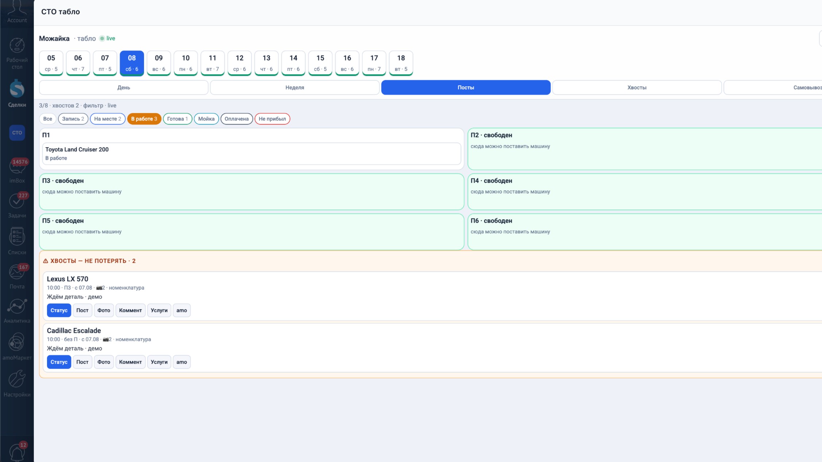This screenshot has height=462, width=822.
Task: Open Аналитика analytics icon in sidebar
Action: 17,306
